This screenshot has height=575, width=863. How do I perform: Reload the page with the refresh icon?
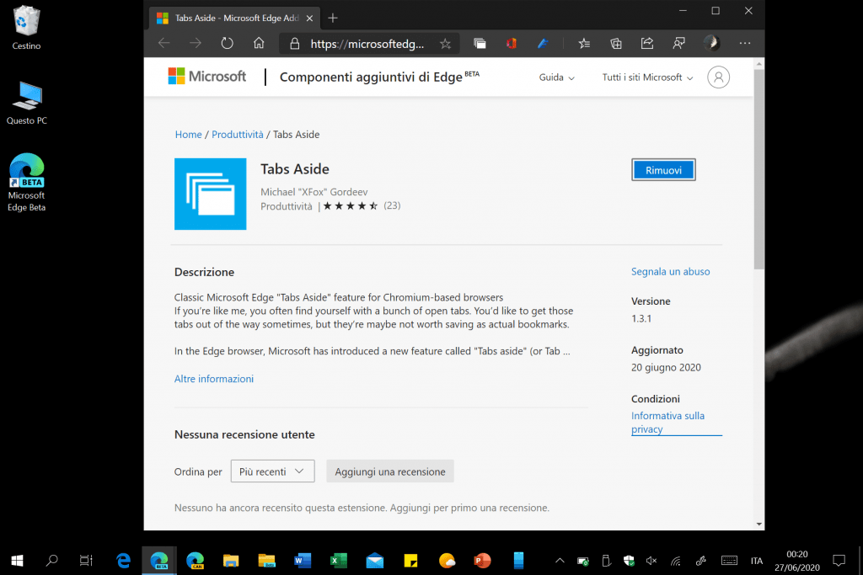tap(227, 43)
